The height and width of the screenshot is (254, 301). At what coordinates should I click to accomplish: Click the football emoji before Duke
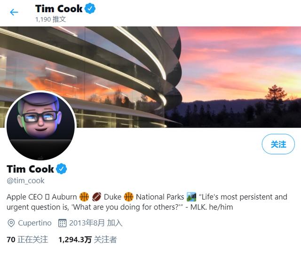[97, 197]
